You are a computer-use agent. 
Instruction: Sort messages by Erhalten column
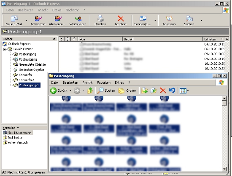click(x=213, y=39)
